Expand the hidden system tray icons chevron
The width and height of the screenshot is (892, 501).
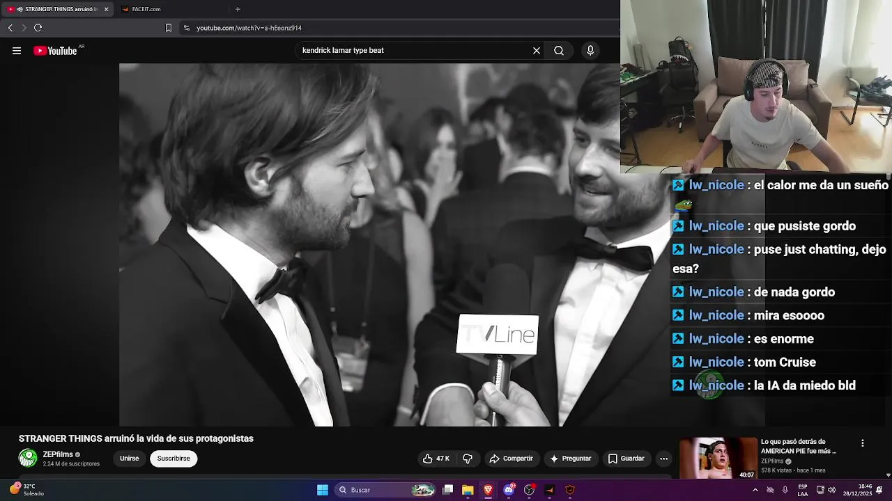tap(755, 490)
